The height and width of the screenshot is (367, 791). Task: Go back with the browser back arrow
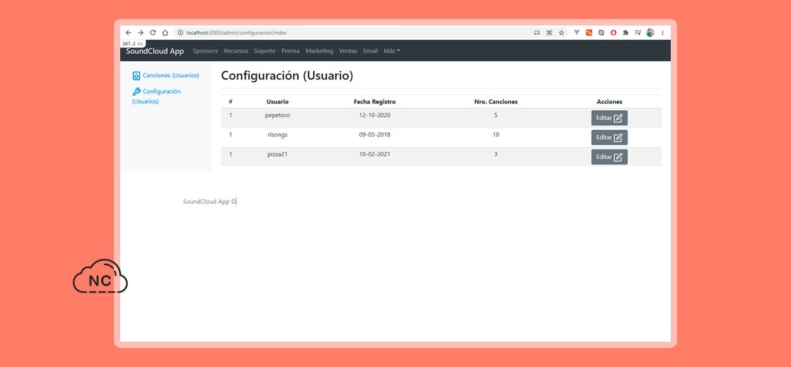(128, 32)
